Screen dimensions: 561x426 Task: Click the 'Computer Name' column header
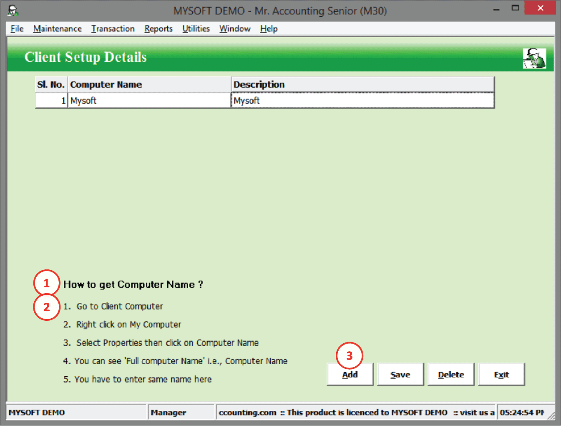click(x=149, y=84)
